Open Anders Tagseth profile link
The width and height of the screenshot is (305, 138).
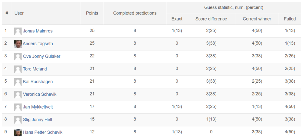click(38, 44)
